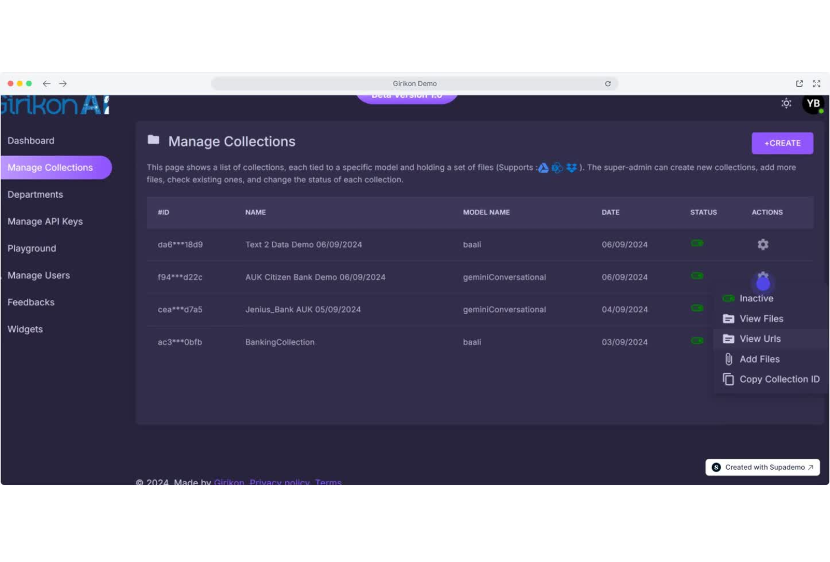Click the Google Drive support icon

pyautogui.click(x=543, y=167)
